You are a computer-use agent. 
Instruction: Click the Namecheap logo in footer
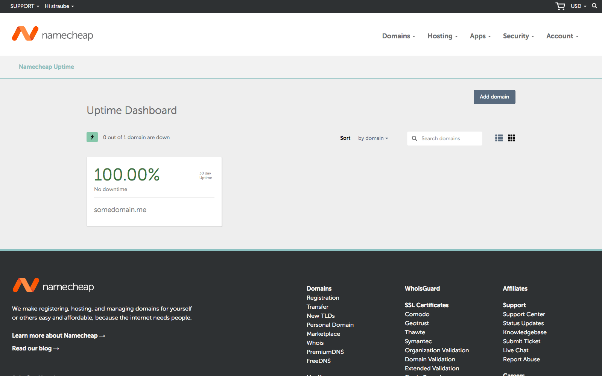[x=53, y=286]
